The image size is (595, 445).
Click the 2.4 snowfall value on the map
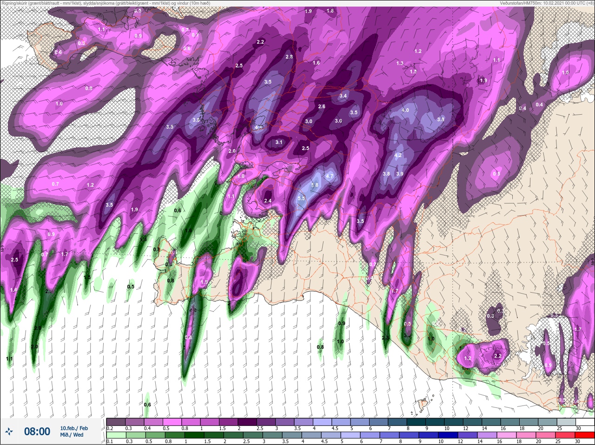point(268,201)
